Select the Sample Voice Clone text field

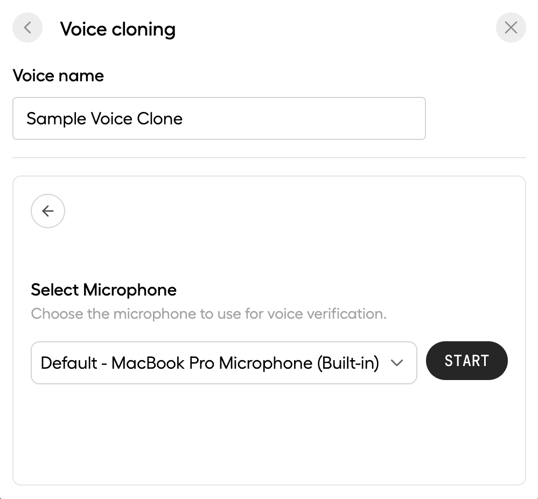pyautogui.click(x=219, y=118)
